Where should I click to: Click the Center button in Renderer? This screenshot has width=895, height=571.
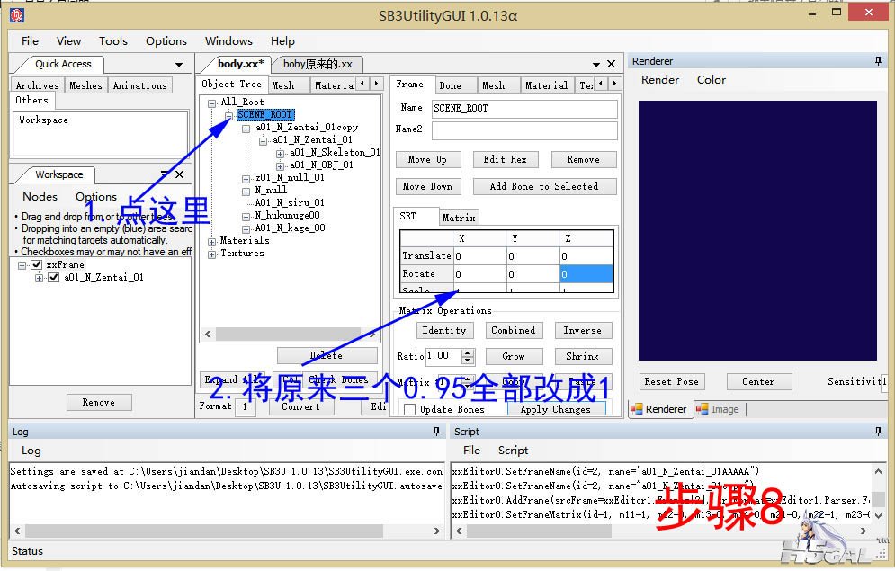point(758,381)
